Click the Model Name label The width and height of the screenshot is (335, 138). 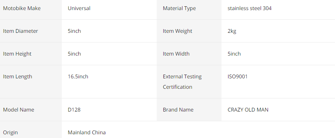click(x=19, y=110)
